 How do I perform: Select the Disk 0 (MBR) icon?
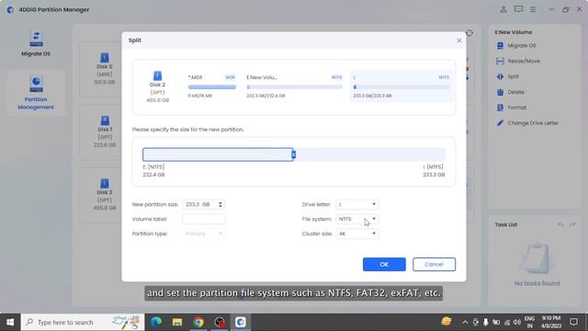pos(105,57)
